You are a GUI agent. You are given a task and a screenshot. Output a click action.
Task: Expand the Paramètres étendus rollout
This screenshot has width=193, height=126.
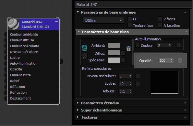point(78,103)
